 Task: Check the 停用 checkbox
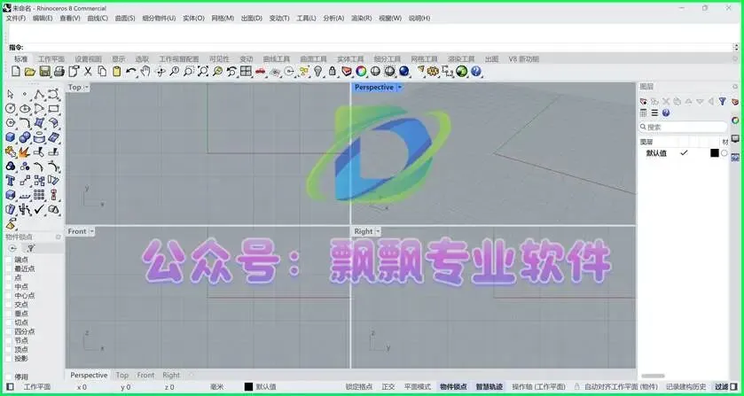point(9,377)
